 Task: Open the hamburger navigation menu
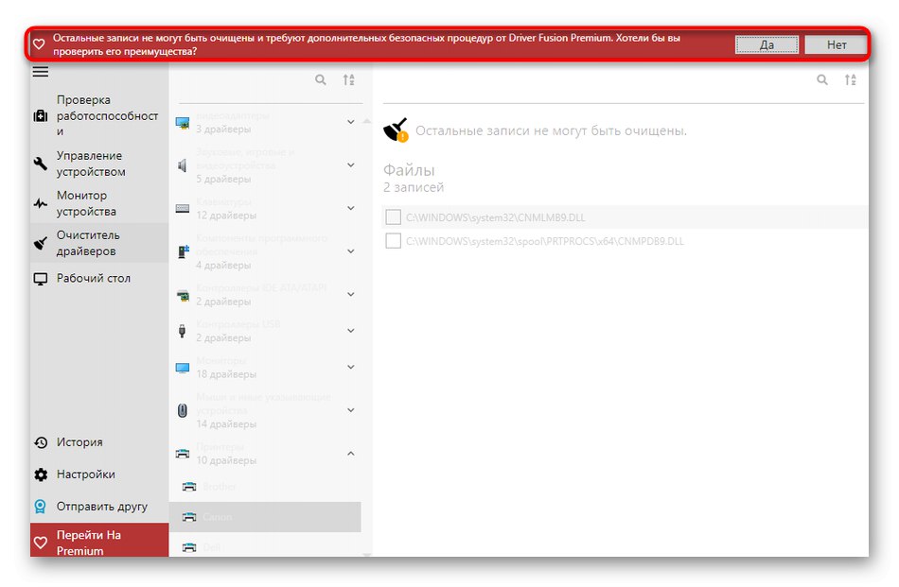pos(40,72)
